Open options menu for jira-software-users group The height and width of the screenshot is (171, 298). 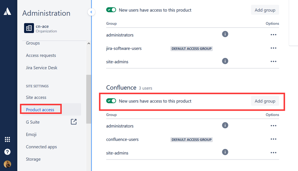273,48
